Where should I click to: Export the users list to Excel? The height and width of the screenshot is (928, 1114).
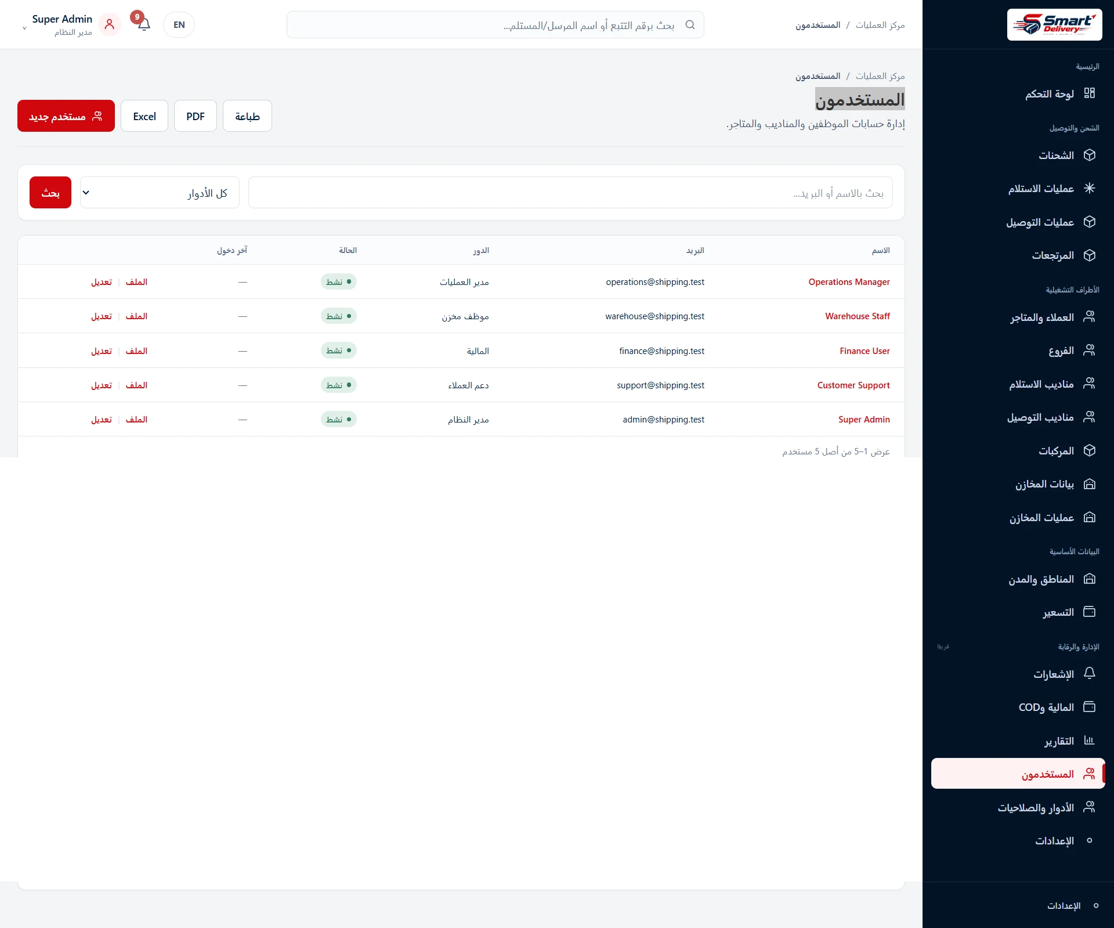[x=144, y=116]
